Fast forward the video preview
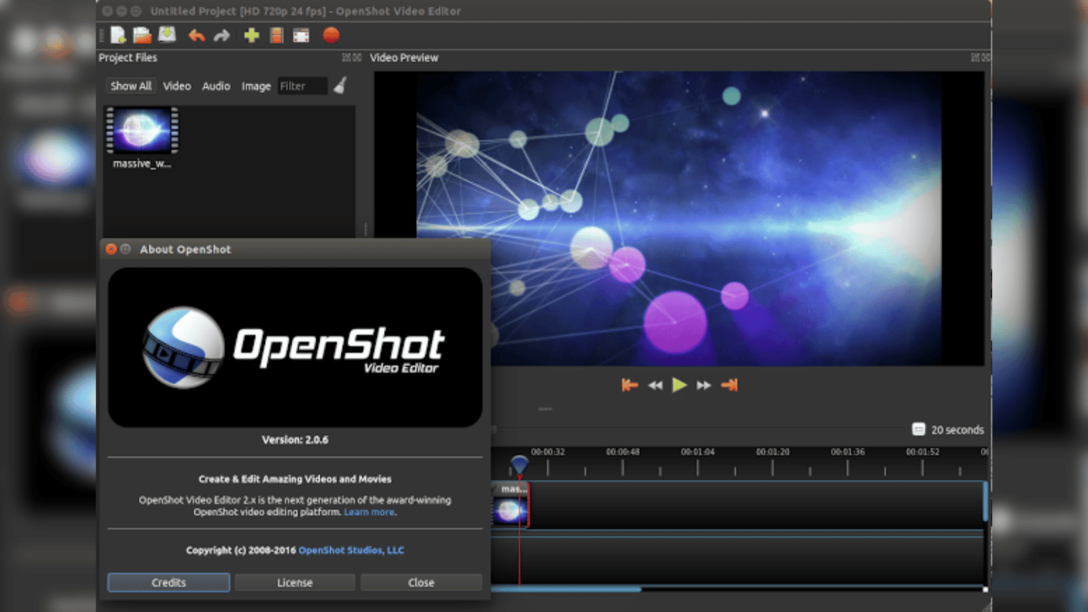Image resolution: width=1088 pixels, height=612 pixels. click(x=704, y=386)
